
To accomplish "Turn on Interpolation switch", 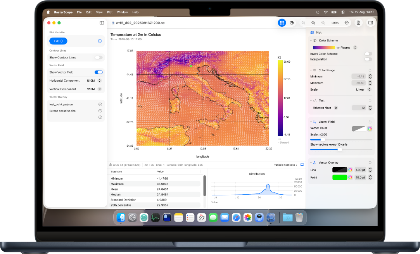I will (x=368, y=59).
